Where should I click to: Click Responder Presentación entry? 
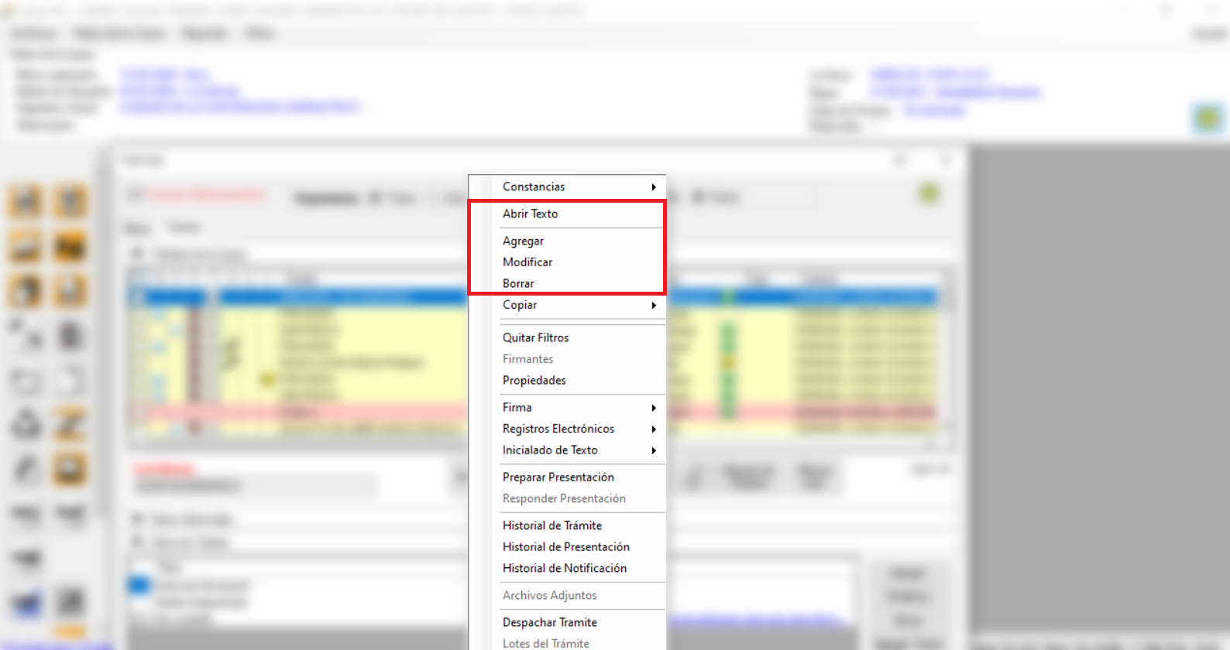click(x=564, y=498)
